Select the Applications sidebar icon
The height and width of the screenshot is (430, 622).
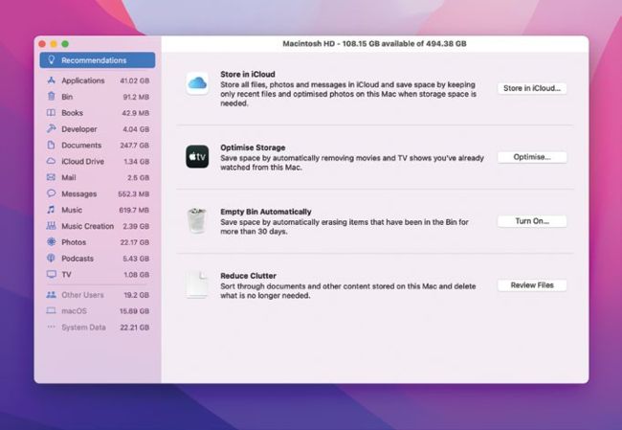tap(51, 80)
